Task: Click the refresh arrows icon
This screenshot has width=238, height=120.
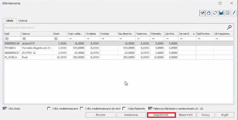Action: (215, 13)
